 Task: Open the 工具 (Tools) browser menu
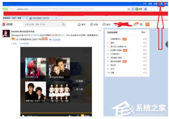161,4
